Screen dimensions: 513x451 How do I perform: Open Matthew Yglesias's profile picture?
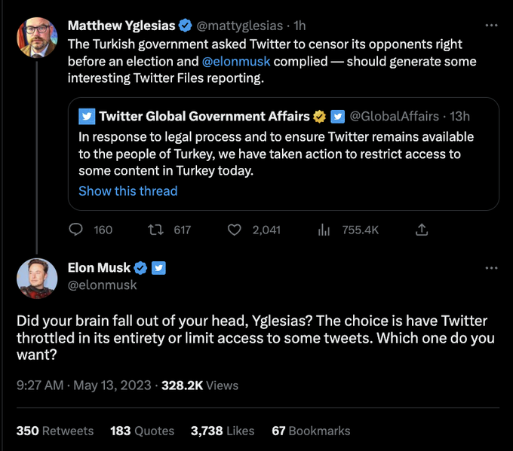pyautogui.click(x=36, y=37)
